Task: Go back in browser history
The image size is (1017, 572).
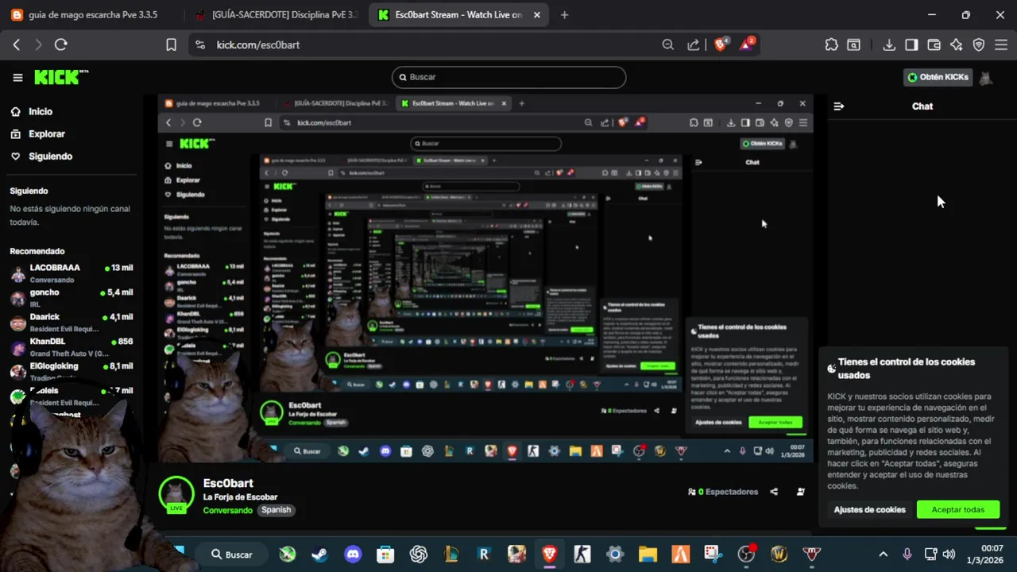Action: click(17, 45)
